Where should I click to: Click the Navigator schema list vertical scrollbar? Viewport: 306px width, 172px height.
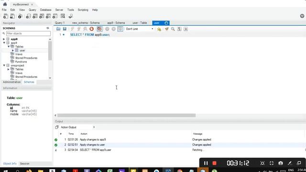coord(50,51)
